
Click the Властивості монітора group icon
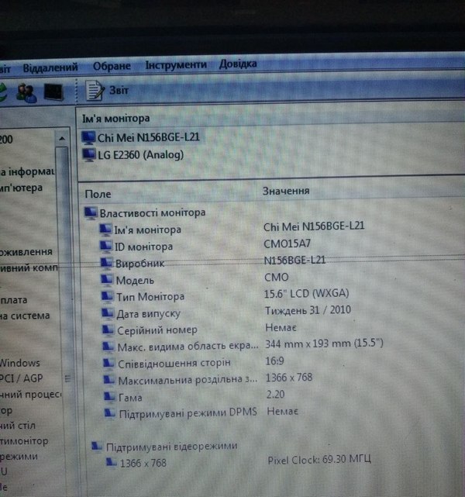(91, 212)
